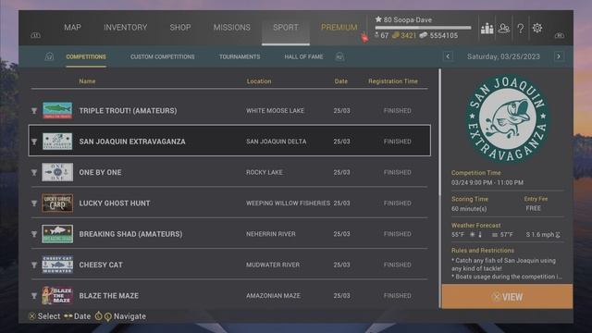Click trophy icon beside One By One
The width and height of the screenshot is (592, 333).
(34, 173)
